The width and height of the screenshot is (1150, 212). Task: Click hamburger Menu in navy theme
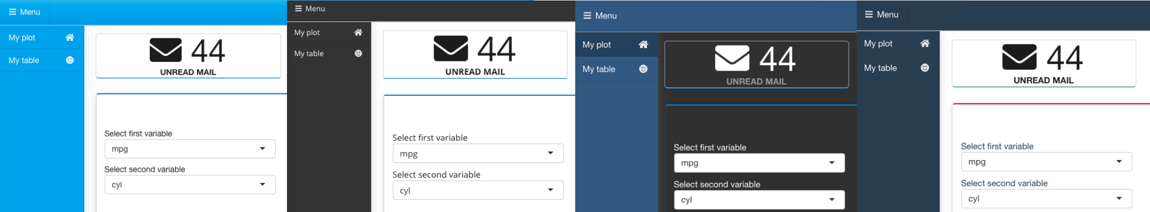[x=882, y=14]
